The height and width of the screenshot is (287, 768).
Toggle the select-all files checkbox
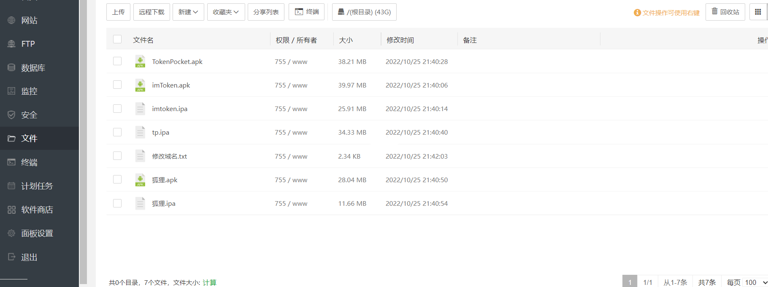[x=117, y=39]
